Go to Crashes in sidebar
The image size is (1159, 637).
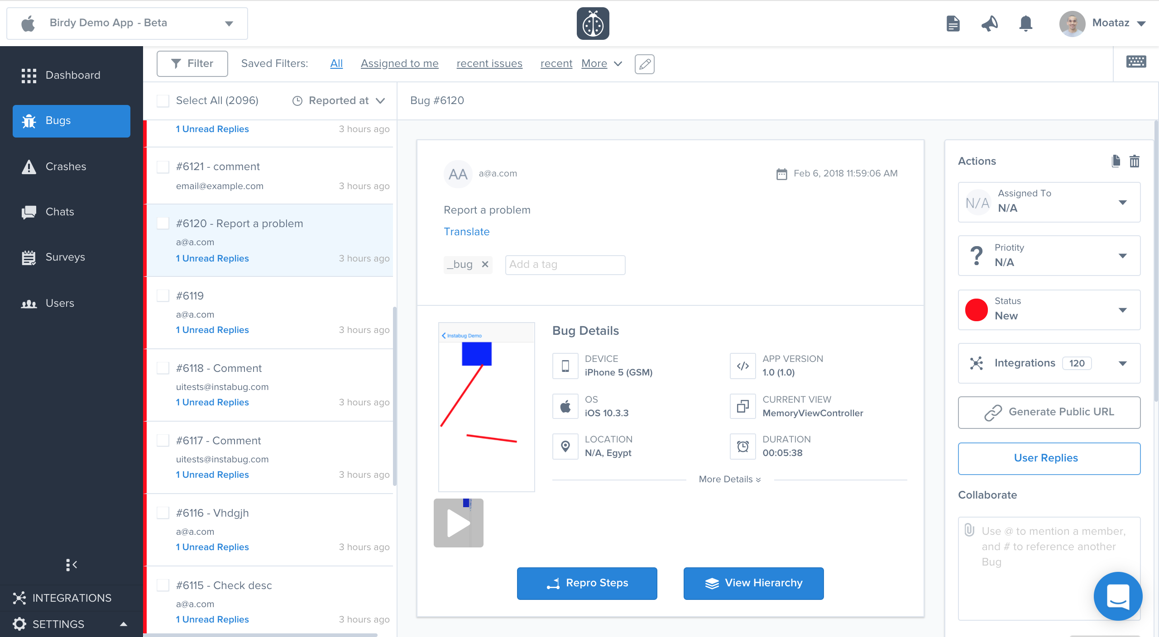66,166
